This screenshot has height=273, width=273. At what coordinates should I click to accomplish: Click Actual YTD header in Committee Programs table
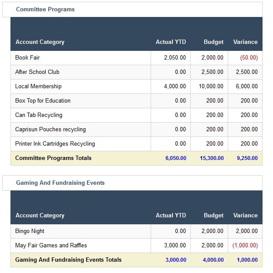pyautogui.click(x=171, y=42)
